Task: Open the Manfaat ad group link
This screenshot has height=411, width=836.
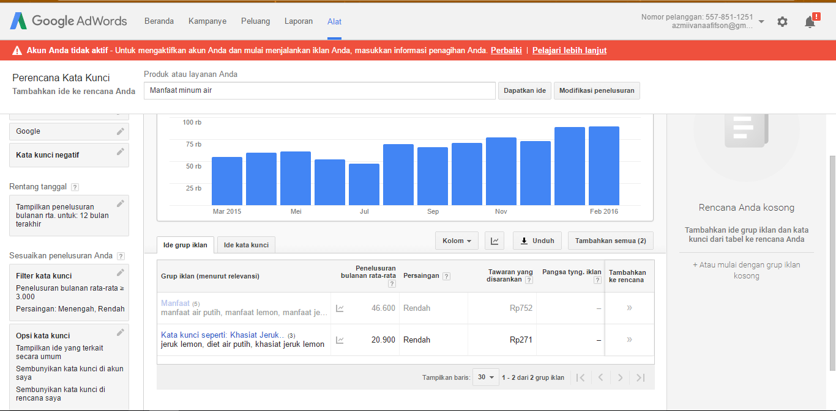Action: pyautogui.click(x=176, y=303)
